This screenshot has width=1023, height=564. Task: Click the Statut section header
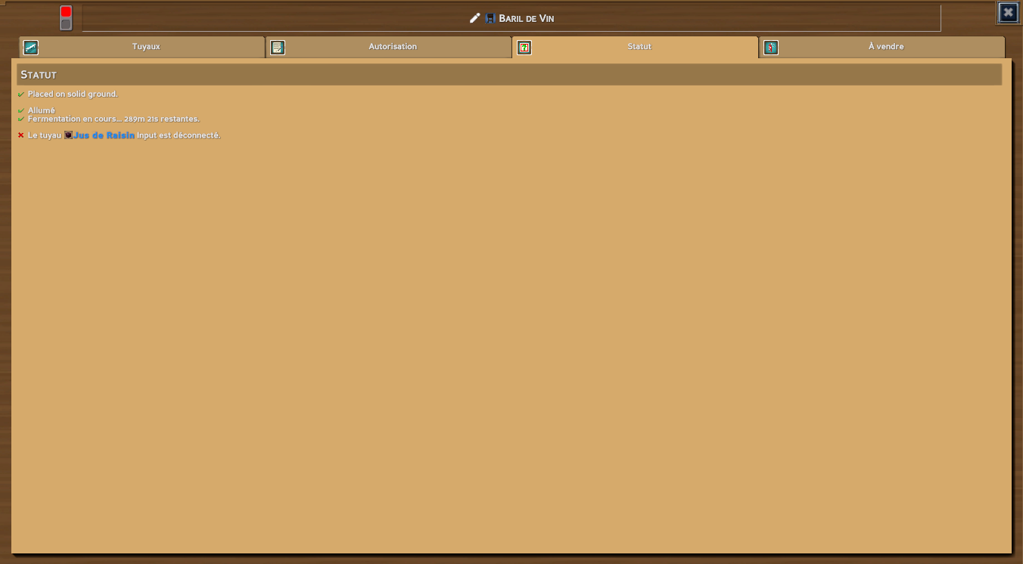(x=509, y=75)
